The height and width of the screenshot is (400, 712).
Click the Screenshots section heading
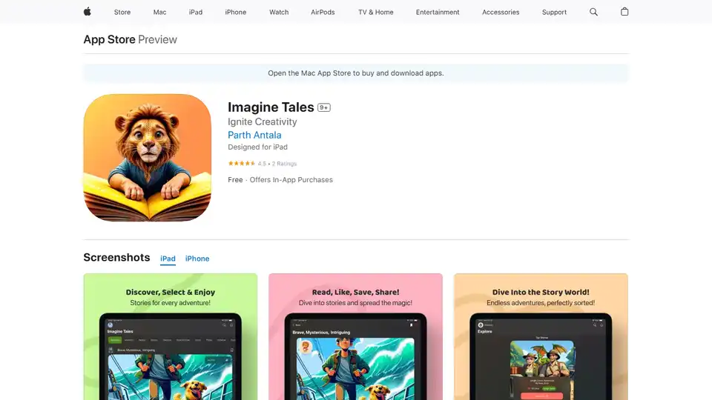(x=116, y=257)
